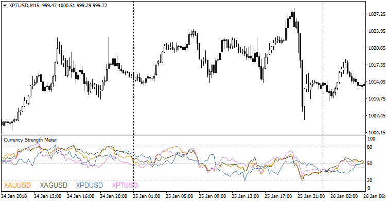Click the 26 Jan 02:00 time label
386x202 pixels.
(x=345, y=196)
